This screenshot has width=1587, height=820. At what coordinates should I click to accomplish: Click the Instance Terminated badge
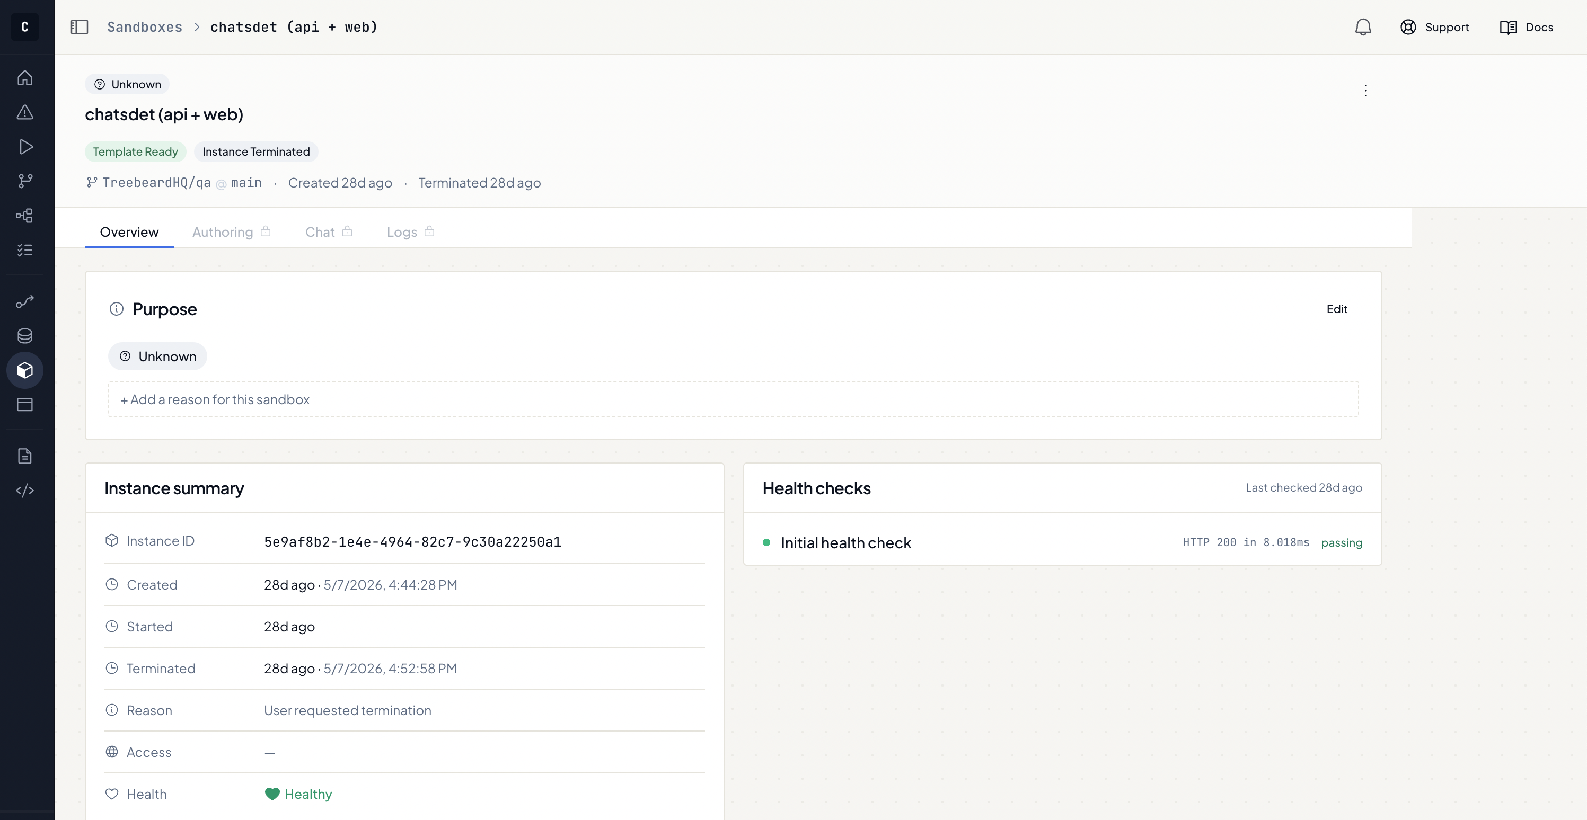pos(257,151)
